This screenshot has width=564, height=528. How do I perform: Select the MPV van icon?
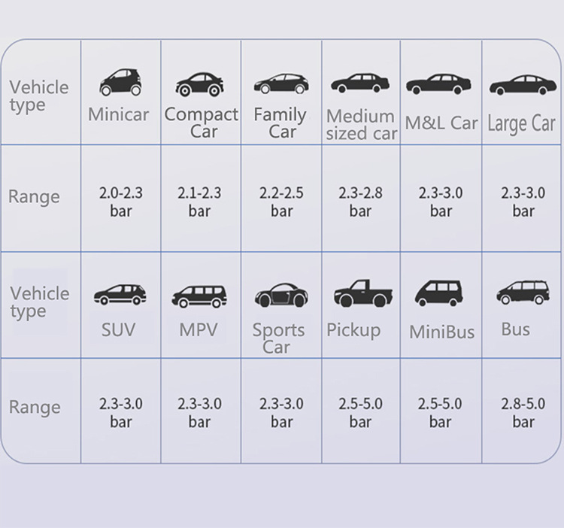pos(199,296)
